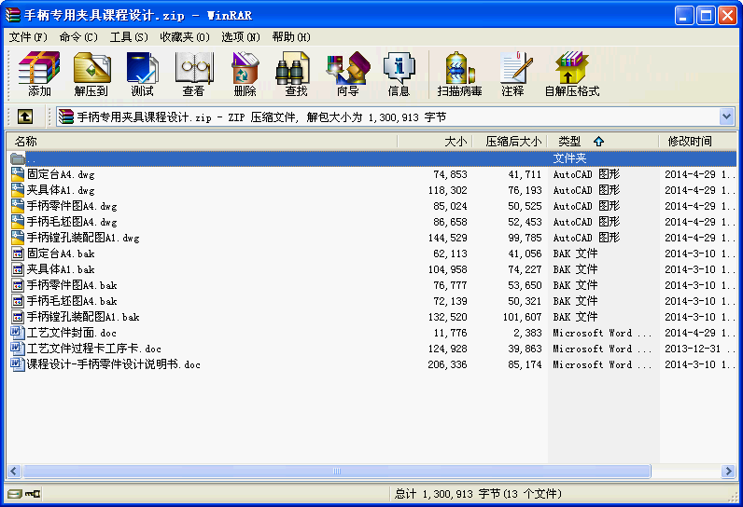Run the 测试 (Test) archive tool
This screenshot has height=507, width=743.
[142, 74]
